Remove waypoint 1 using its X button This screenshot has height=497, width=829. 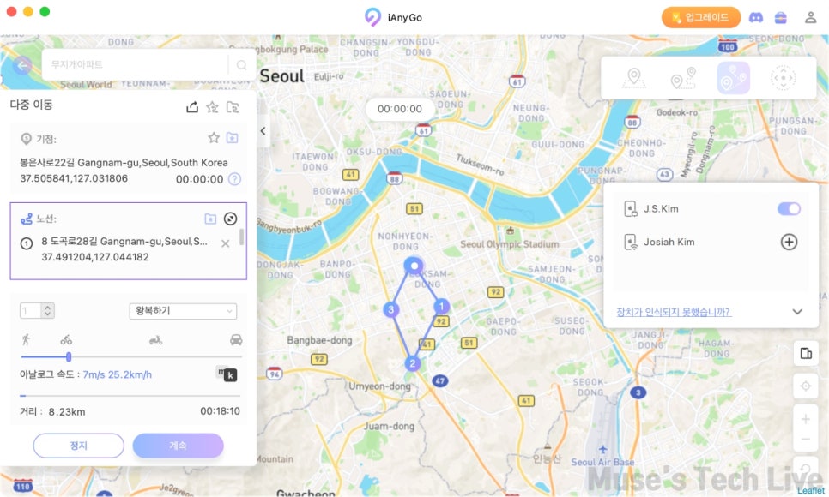point(225,243)
